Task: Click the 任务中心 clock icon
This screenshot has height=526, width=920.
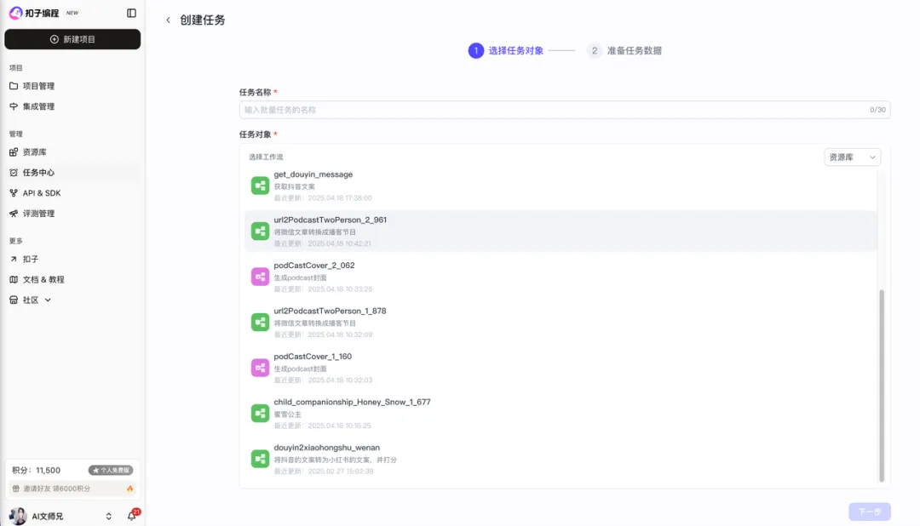Action: (14, 173)
